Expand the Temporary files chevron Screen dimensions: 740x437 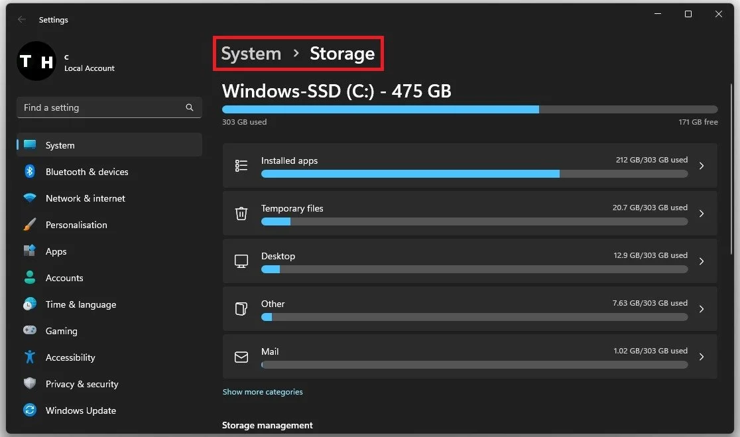pos(702,214)
